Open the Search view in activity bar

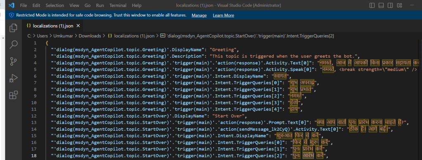point(14,45)
